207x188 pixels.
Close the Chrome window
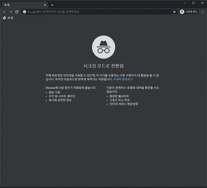pos(202,3)
